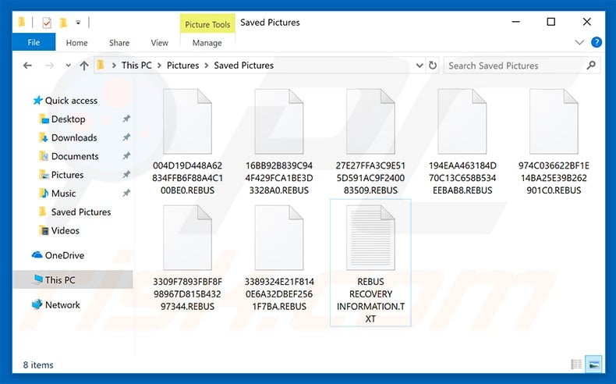The image size is (616, 384).
Task: Select file 974C036622BF1E...901C0.REBUS
Action: pos(554,142)
